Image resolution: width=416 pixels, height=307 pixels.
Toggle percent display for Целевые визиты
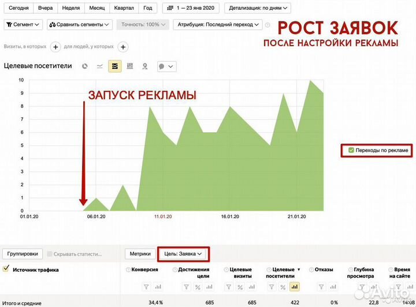click(x=240, y=287)
